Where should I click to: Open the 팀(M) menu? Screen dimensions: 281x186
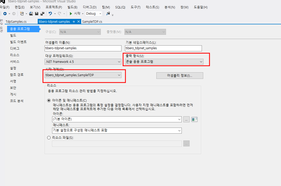click(106, 7)
